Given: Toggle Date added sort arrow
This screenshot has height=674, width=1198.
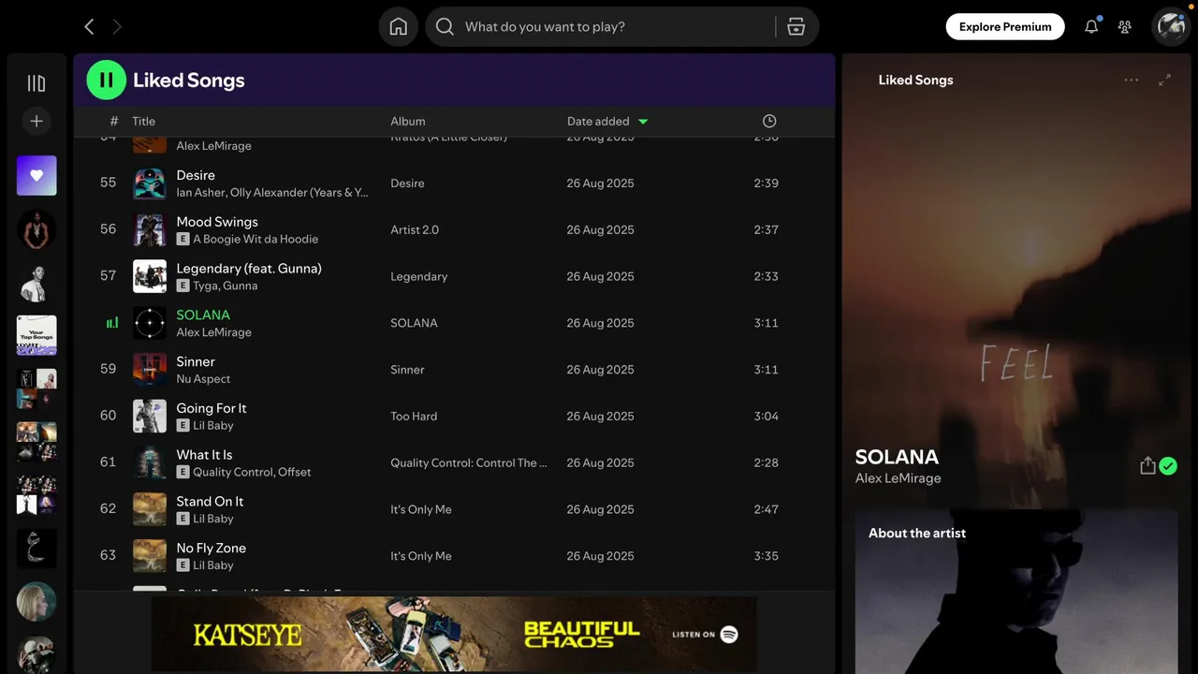Looking at the screenshot, I should coord(643,121).
